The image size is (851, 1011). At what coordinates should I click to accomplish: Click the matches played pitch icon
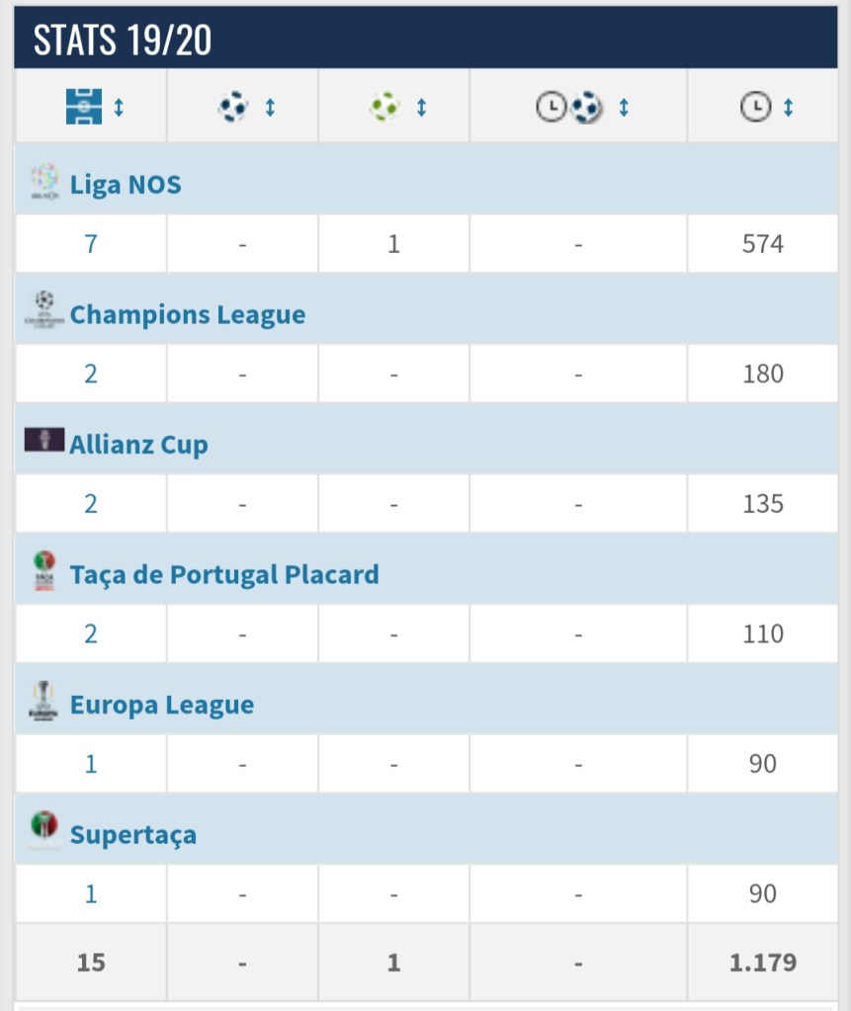coord(84,106)
